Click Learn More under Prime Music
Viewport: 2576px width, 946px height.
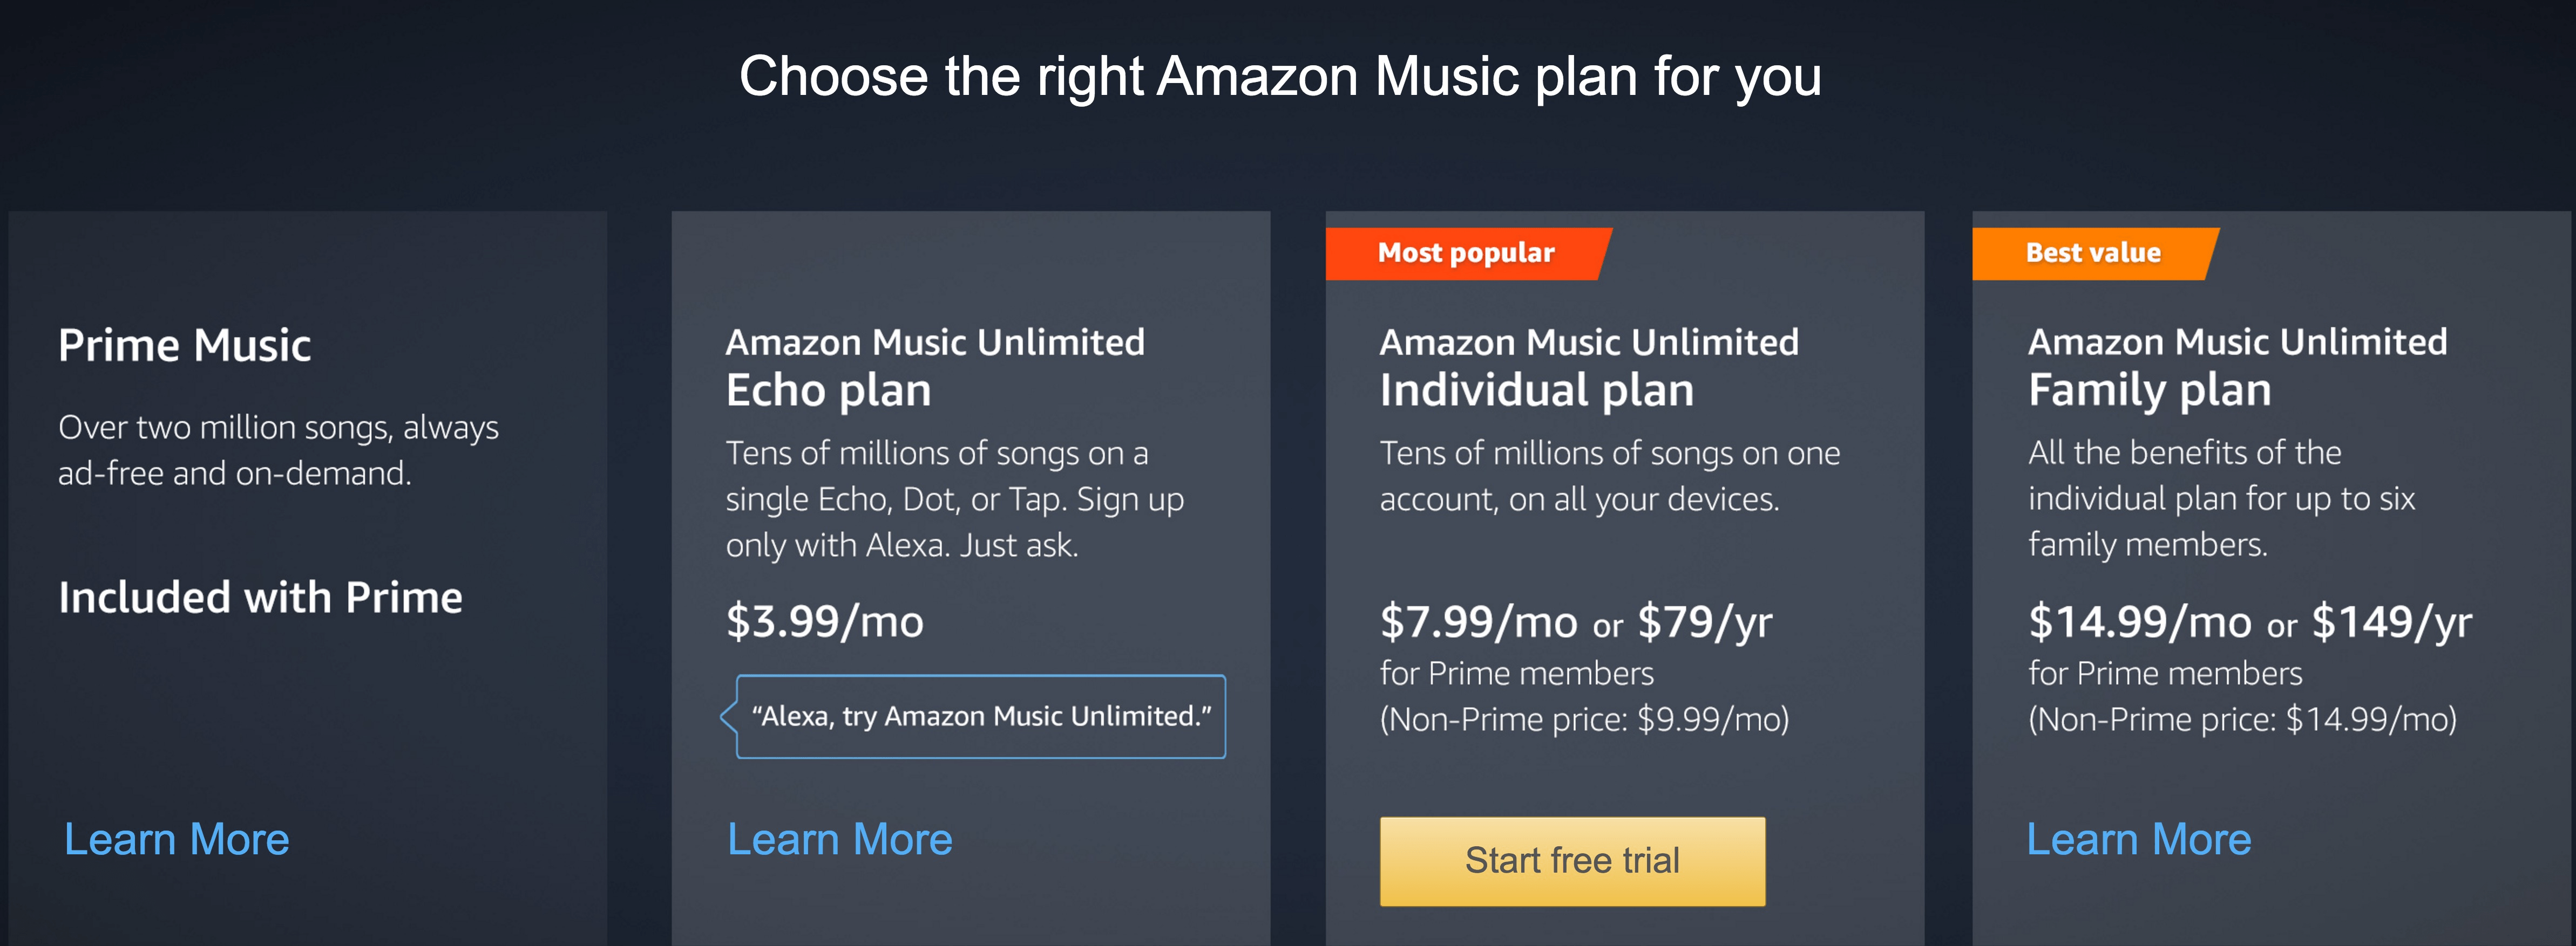pos(177,839)
